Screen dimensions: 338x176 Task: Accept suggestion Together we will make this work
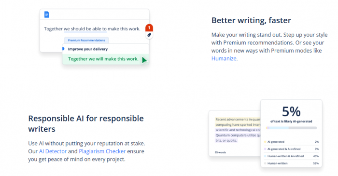point(103,59)
